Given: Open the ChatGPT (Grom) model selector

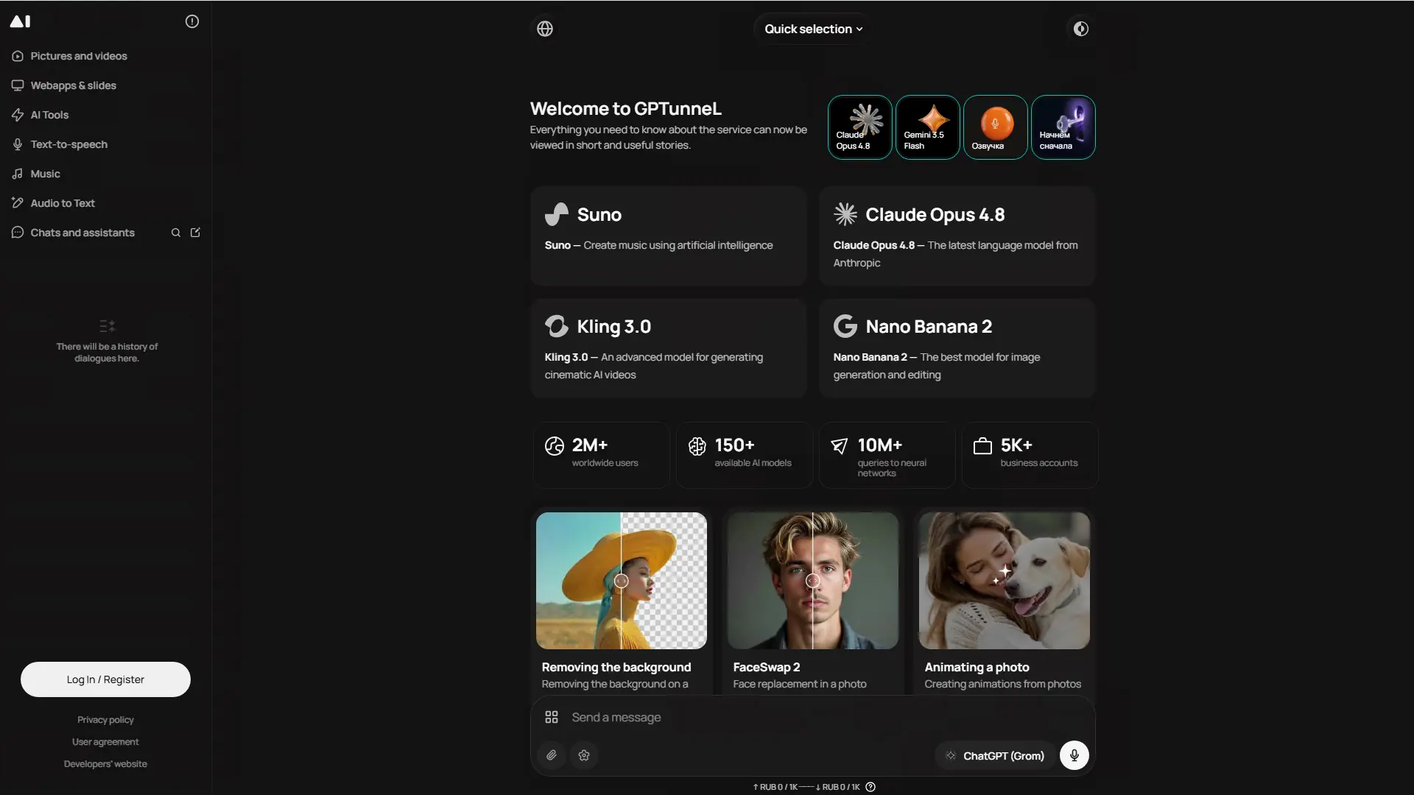Looking at the screenshot, I should click(995, 756).
